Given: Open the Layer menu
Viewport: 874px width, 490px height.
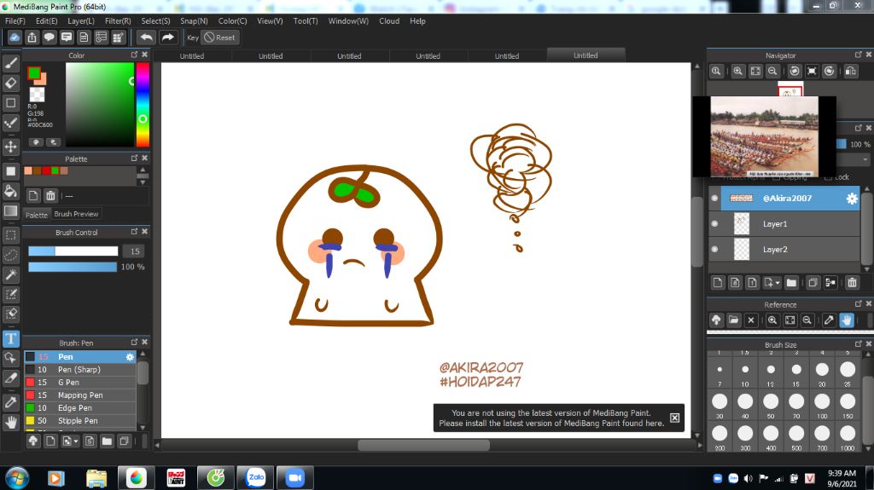Looking at the screenshot, I should pos(81,21).
